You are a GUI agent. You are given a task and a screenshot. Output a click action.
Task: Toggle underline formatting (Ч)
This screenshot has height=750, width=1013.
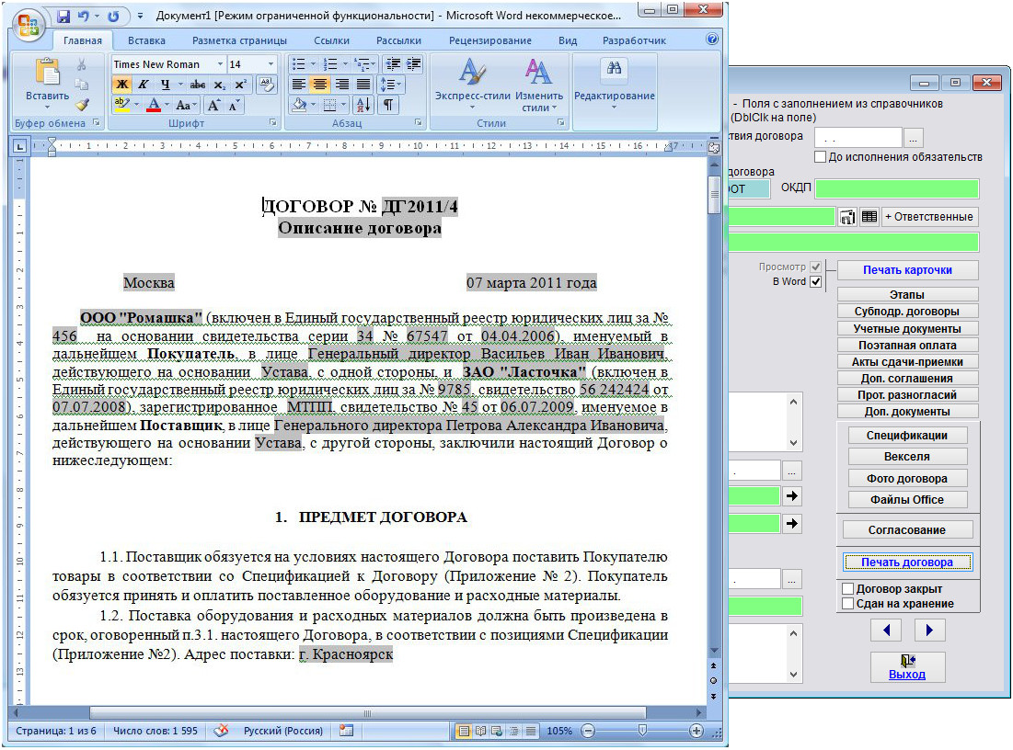coord(166,85)
